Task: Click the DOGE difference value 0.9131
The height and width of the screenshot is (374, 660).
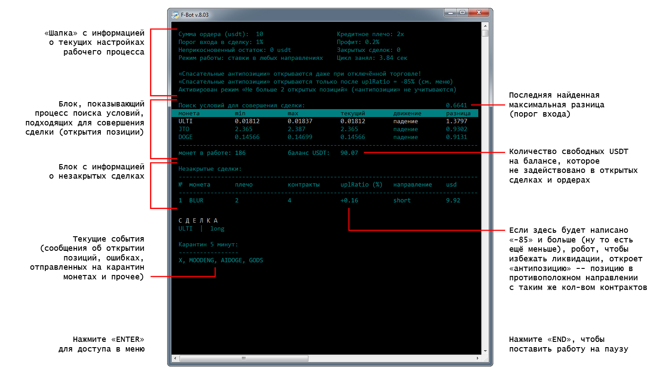Action: point(457,137)
